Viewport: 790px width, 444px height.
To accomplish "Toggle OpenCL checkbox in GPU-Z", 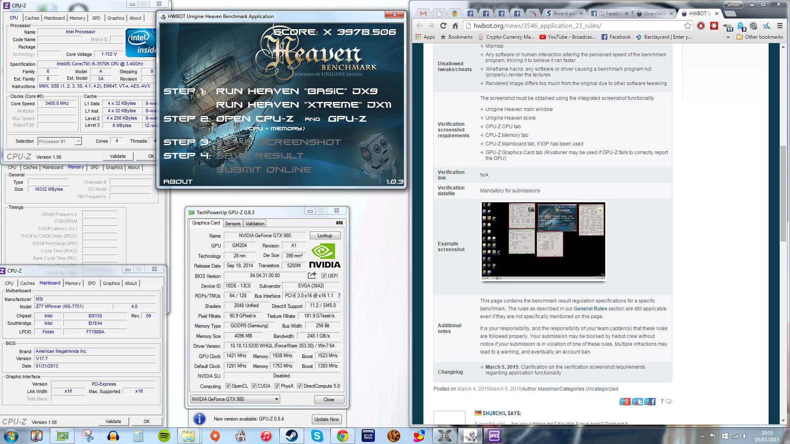I will (228, 386).
